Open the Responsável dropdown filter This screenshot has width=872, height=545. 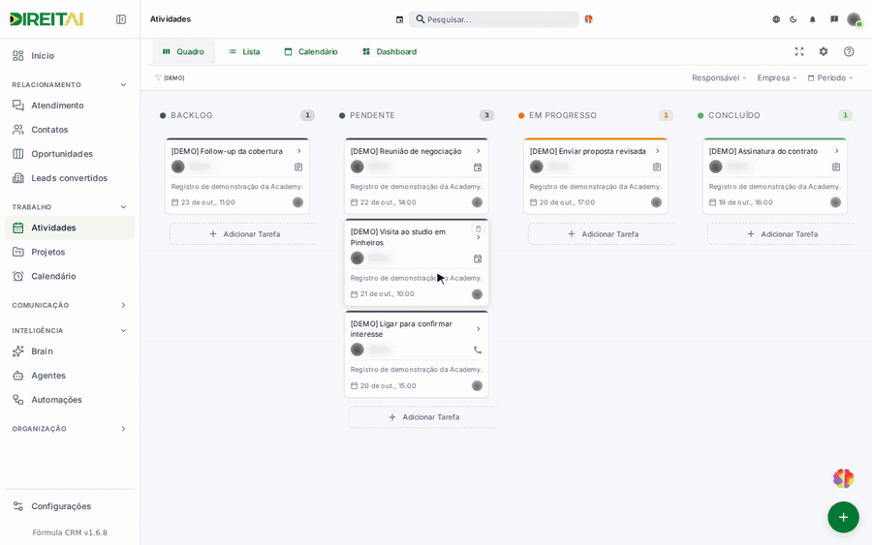point(719,78)
